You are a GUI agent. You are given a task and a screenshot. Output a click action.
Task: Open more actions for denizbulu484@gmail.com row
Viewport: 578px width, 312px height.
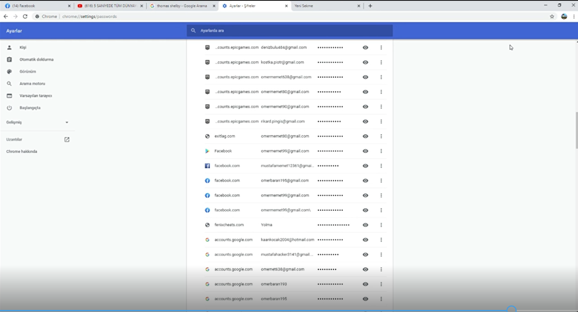click(x=381, y=47)
